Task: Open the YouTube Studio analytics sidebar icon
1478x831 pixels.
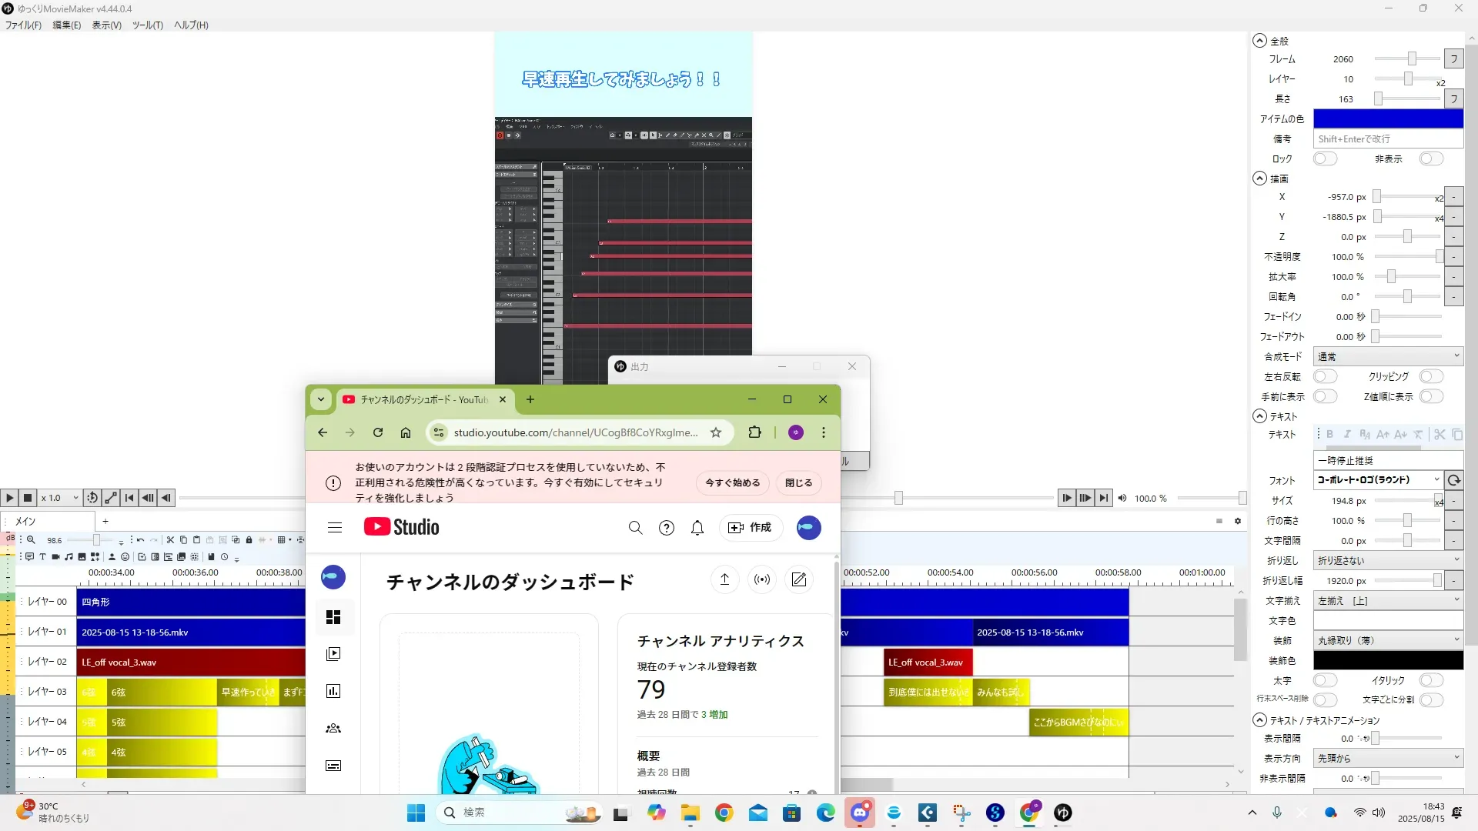Action: 333,691
